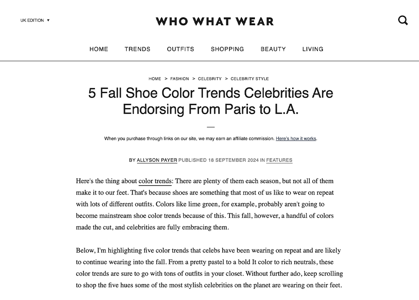View author Allyson Payer's profile
419x300 pixels.
tap(157, 160)
